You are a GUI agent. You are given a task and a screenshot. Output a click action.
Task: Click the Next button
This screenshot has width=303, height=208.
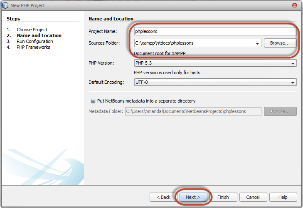pos(193,197)
